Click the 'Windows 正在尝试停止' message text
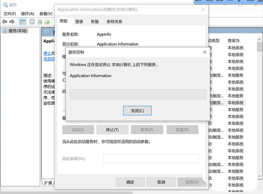Viewport: 263px width, 194px height. tap(114, 64)
